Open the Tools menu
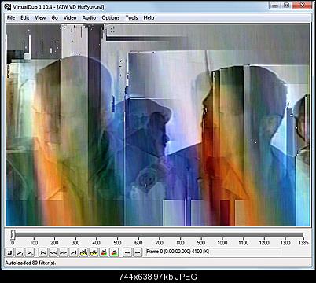Viewport: 316px width, 283px height. [131, 18]
